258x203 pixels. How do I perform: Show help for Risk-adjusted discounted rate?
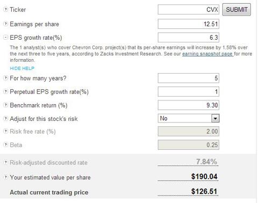coord(6,162)
